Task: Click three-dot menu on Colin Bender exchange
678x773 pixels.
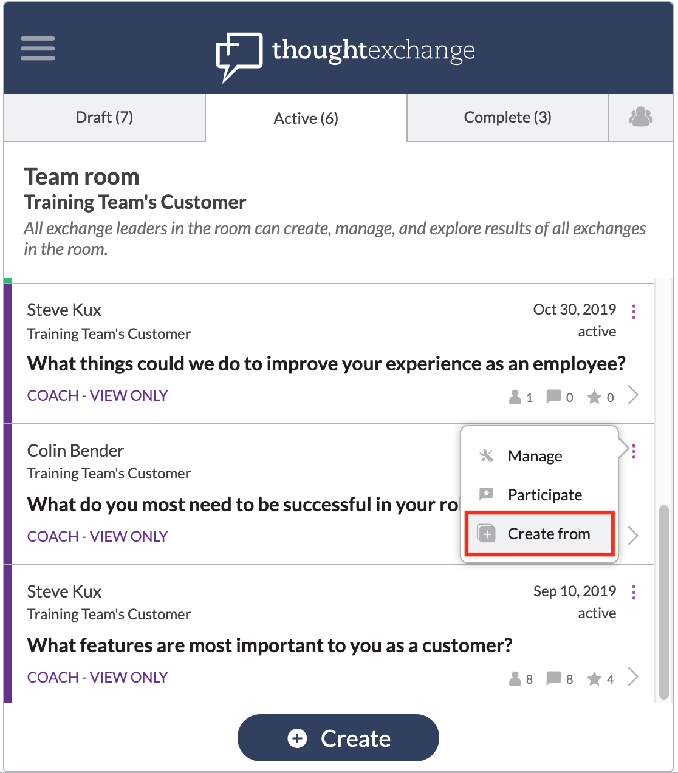Action: 634,451
